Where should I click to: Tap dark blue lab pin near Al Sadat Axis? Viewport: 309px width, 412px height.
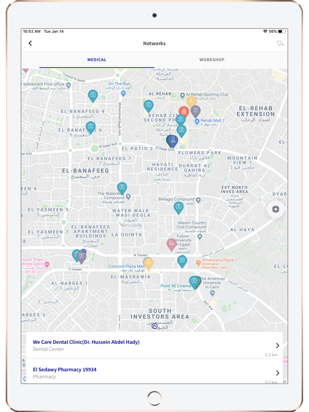tap(173, 141)
